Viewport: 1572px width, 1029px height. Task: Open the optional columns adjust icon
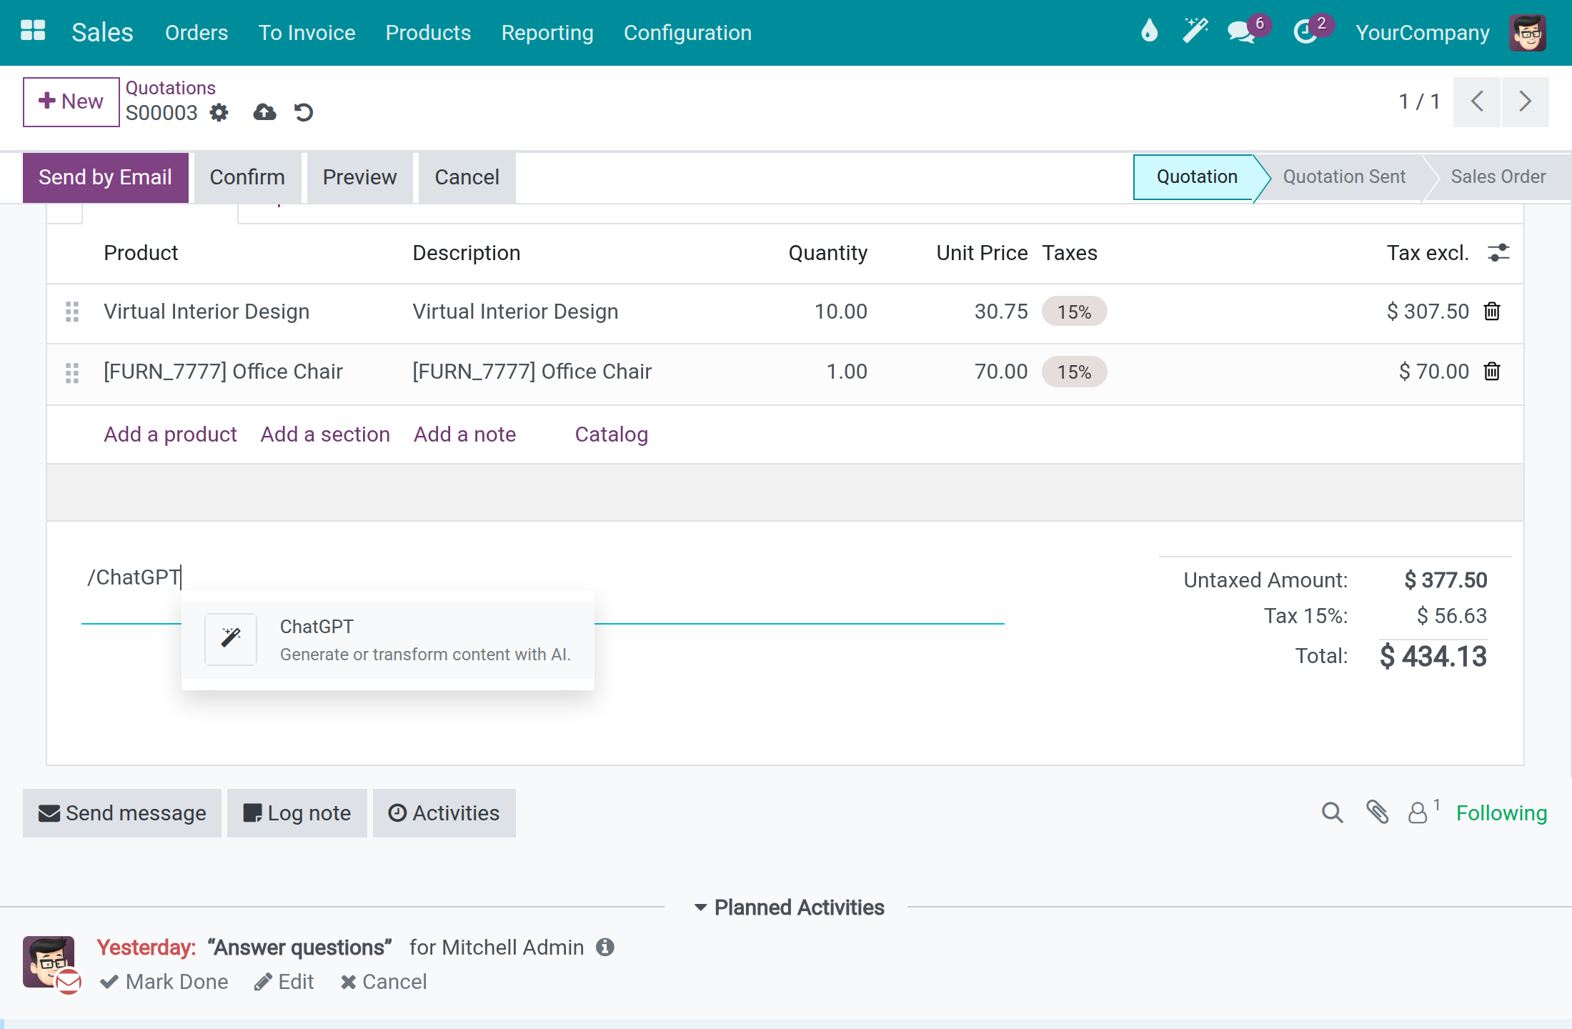point(1498,253)
